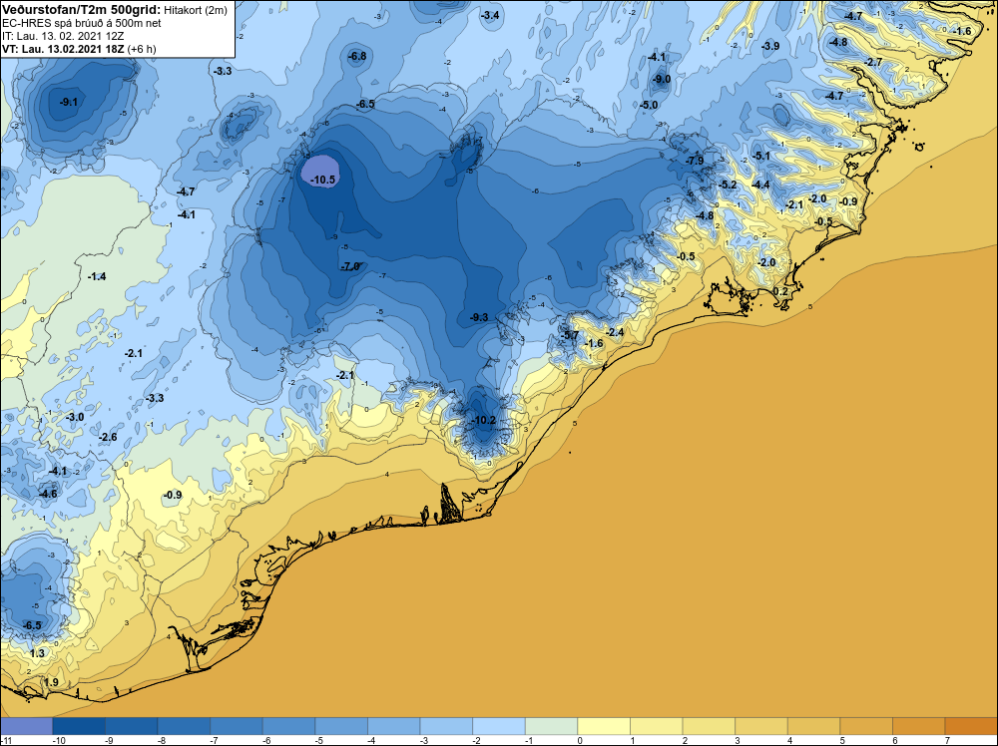998x746 pixels.
Task: Click the -9.1 temperature value
Action: click(x=68, y=102)
